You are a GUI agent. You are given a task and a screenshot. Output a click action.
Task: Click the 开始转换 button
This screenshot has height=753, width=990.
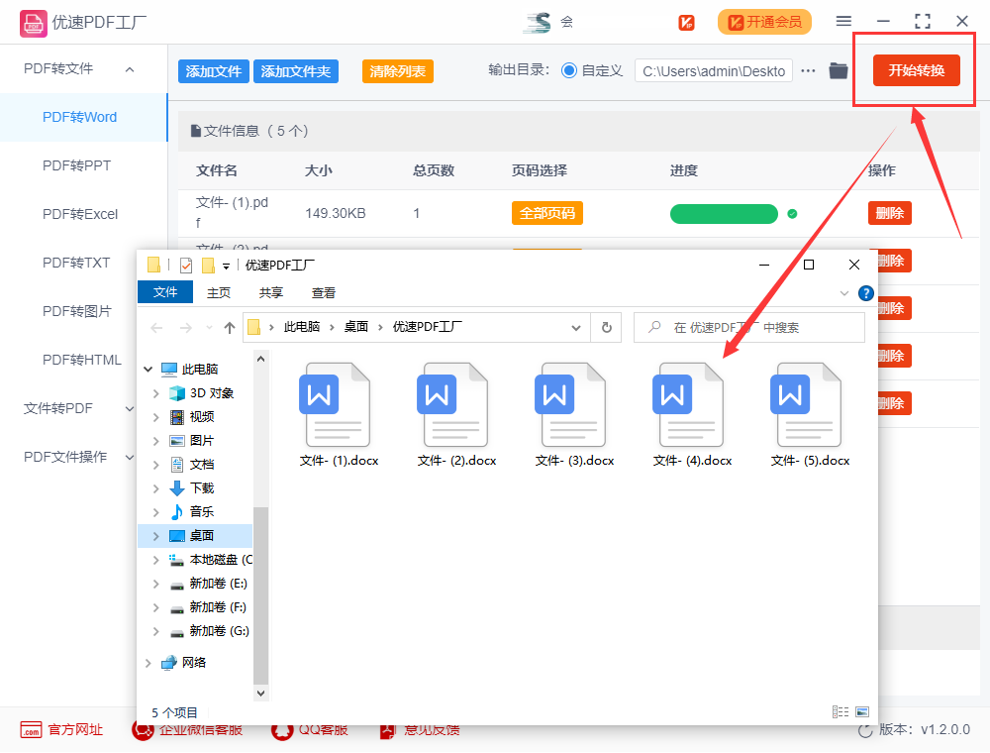tap(916, 70)
